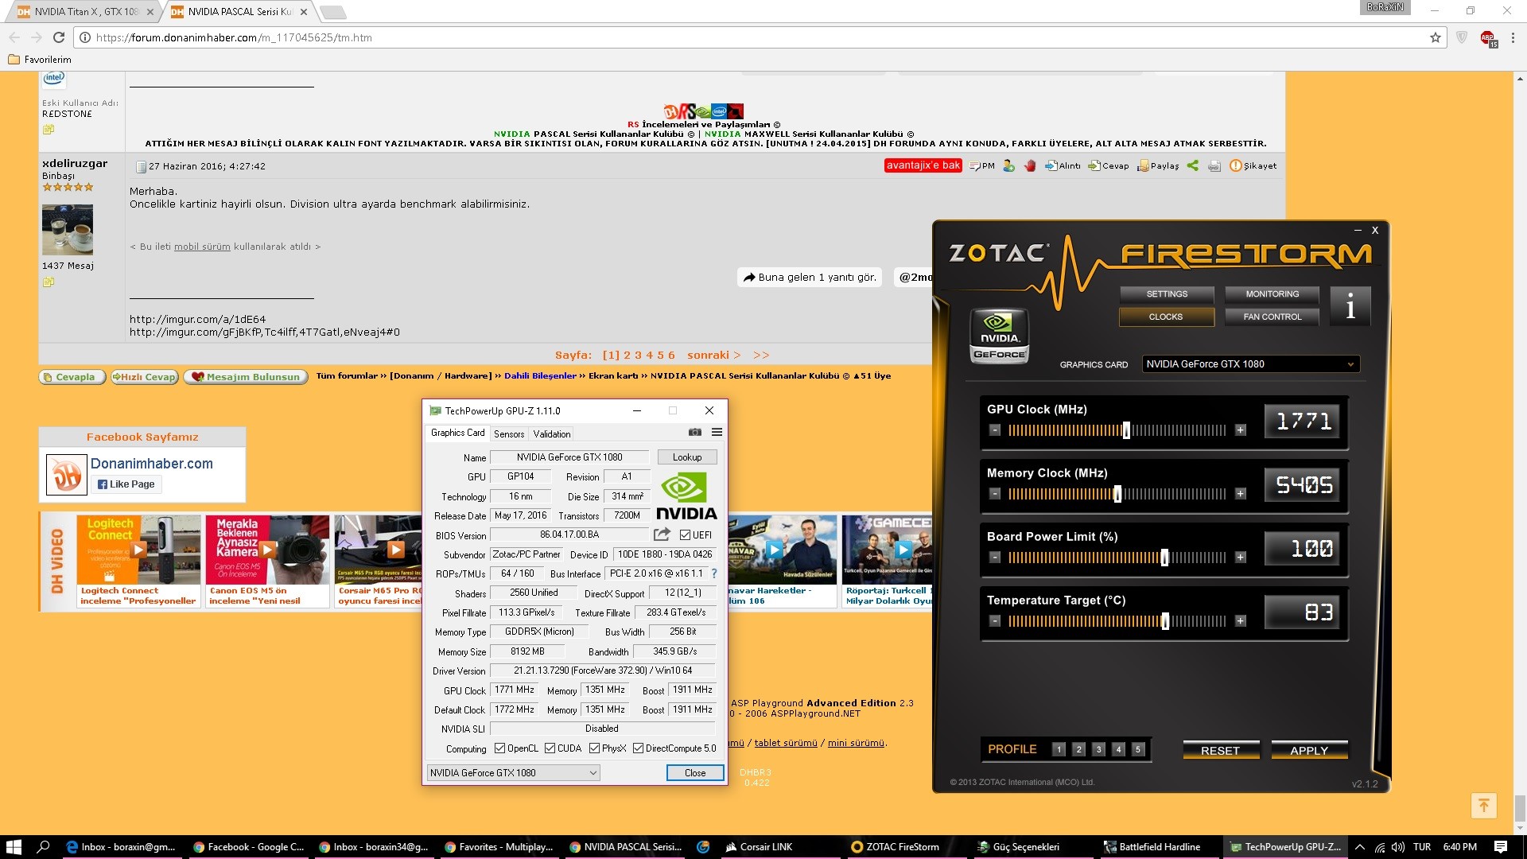Open the FireStorm info button
Screen dimensions: 1527x859
pos(1350,306)
